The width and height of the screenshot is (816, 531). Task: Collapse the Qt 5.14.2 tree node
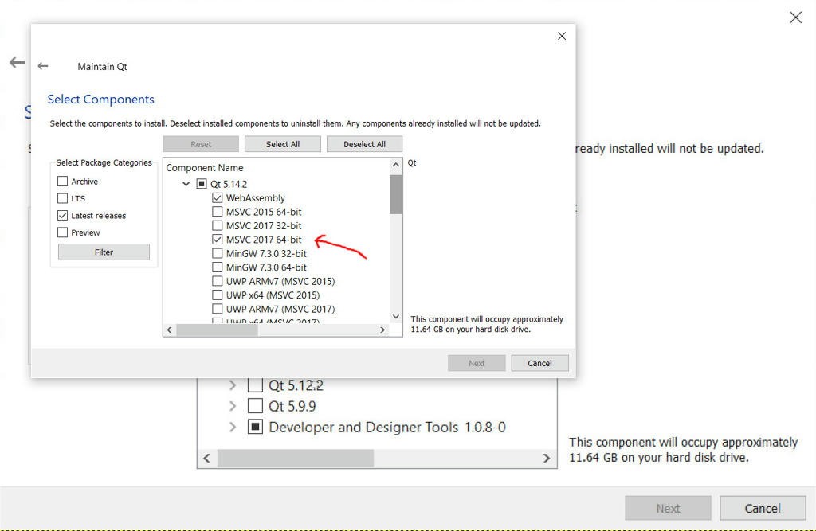[186, 184]
